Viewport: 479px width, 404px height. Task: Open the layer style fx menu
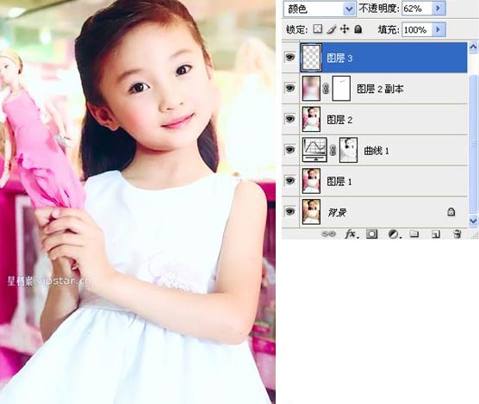point(351,234)
